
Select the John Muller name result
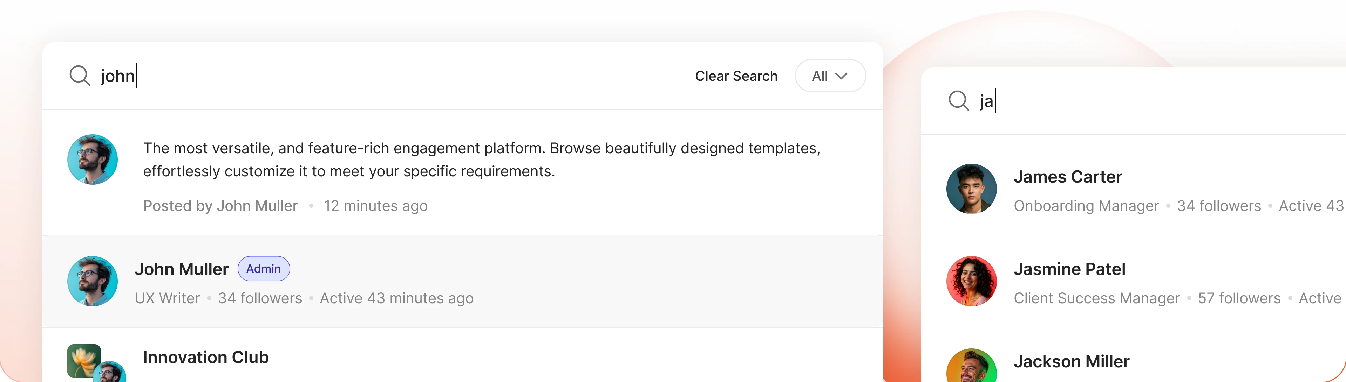(x=181, y=269)
